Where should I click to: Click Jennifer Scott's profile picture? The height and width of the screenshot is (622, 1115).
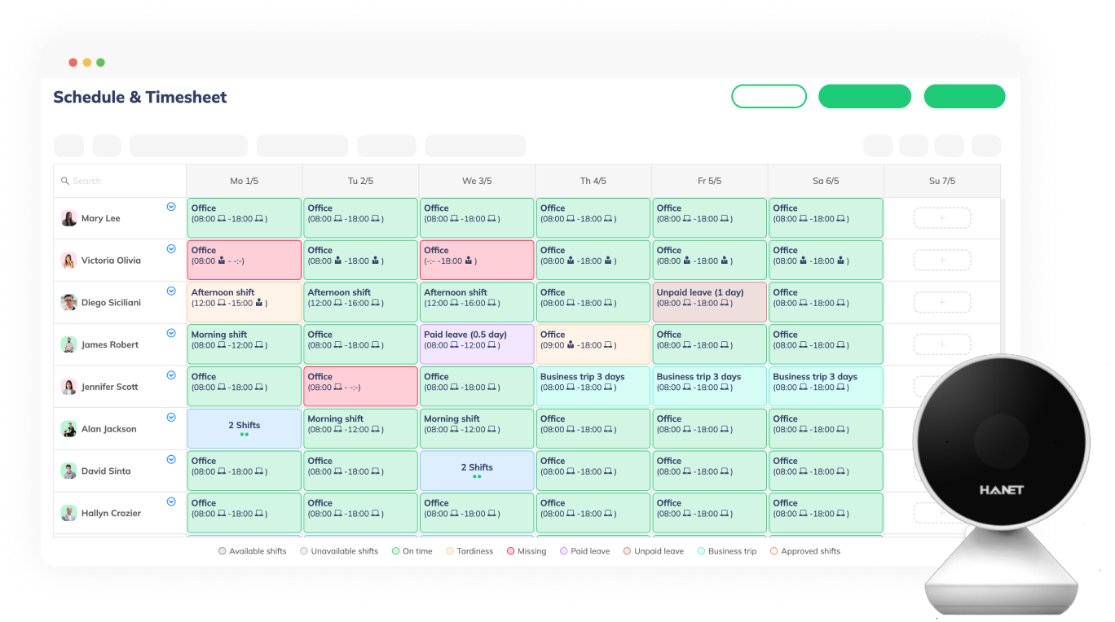pyautogui.click(x=69, y=387)
